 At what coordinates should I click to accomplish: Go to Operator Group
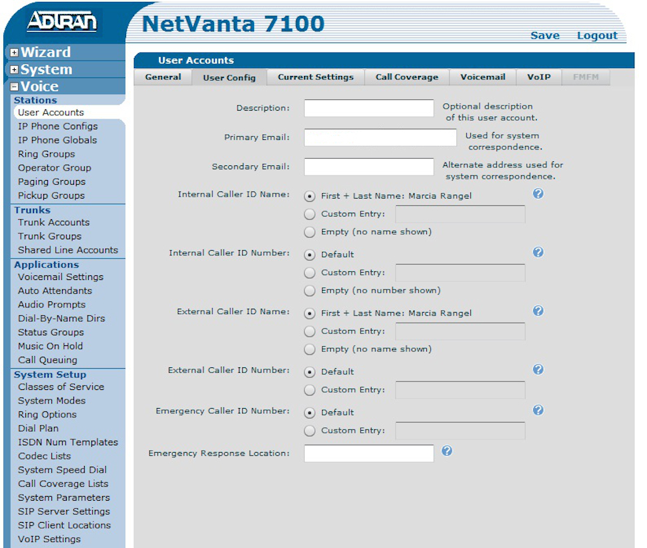[x=55, y=168]
